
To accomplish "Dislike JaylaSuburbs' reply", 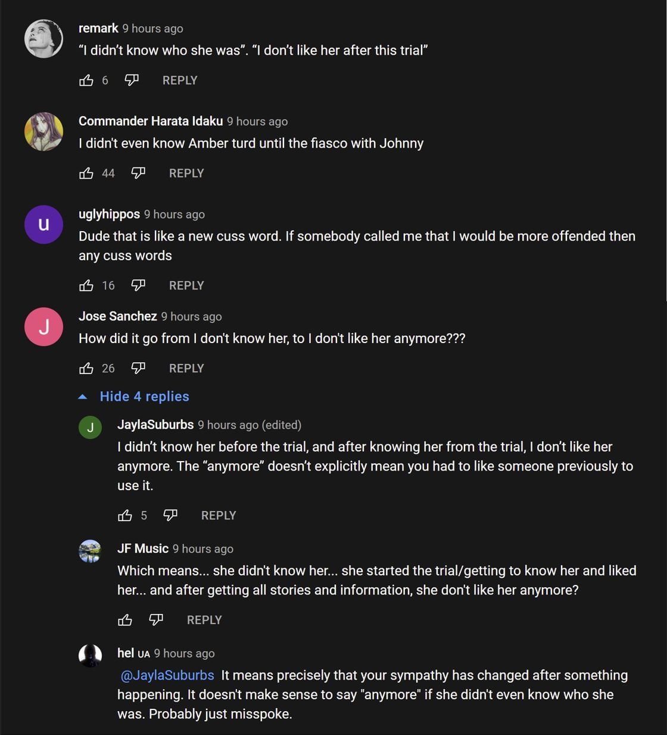I will click(170, 516).
